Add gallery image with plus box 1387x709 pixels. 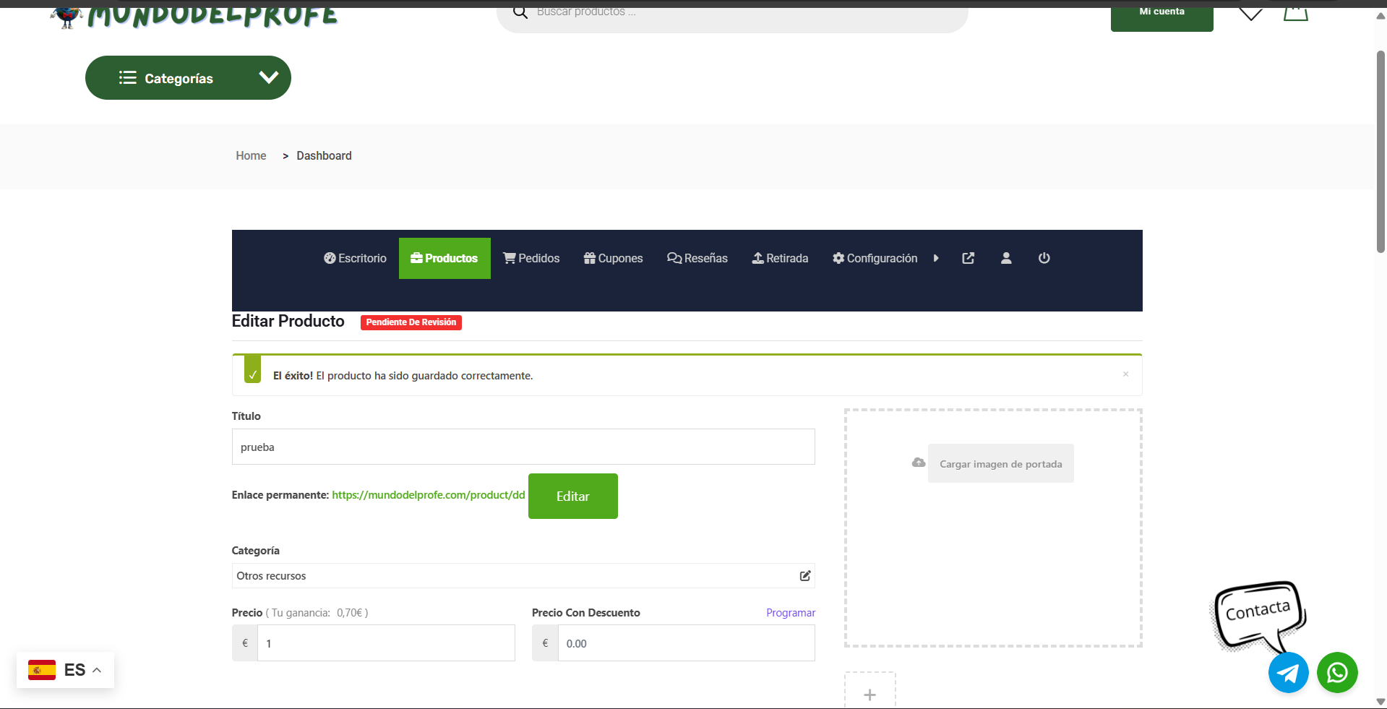(x=869, y=694)
